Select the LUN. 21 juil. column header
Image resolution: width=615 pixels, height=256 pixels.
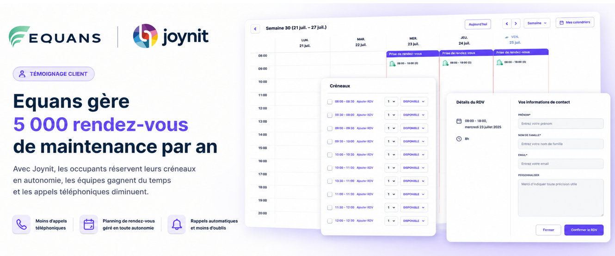click(305, 43)
